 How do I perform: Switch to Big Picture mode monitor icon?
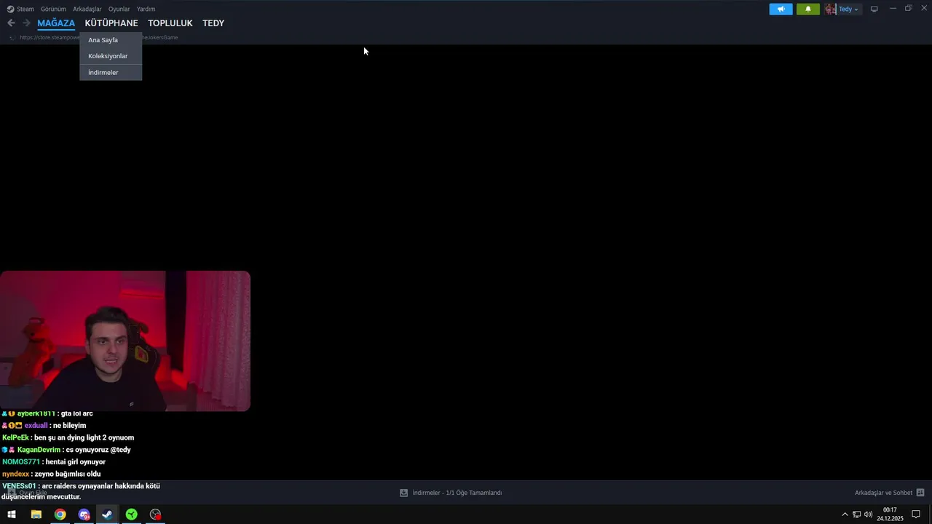pos(874,9)
